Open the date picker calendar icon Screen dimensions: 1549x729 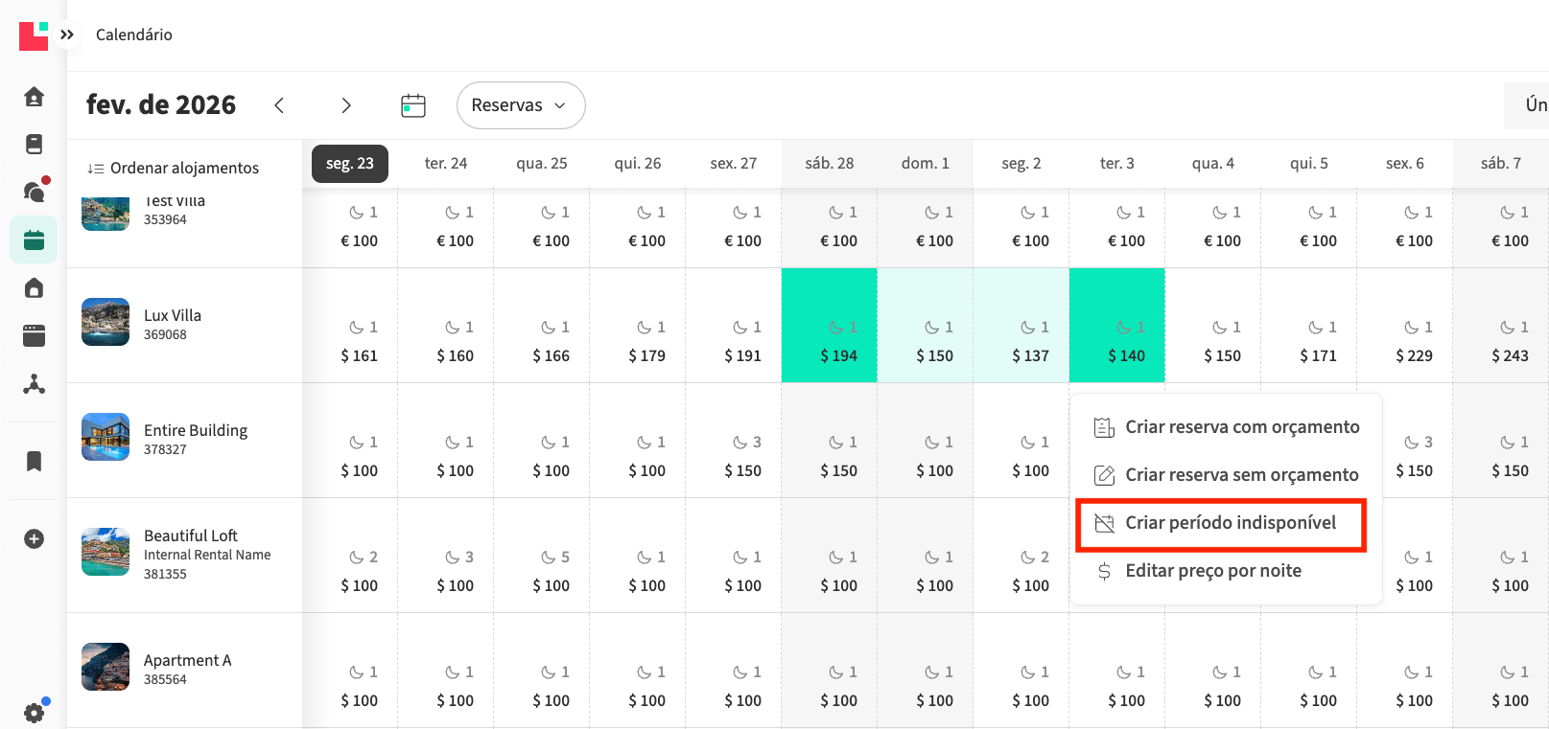click(412, 105)
